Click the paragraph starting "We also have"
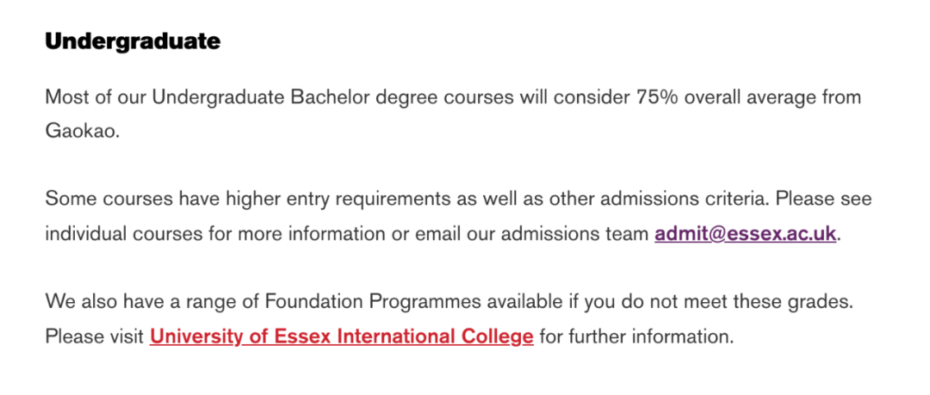This screenshot has height=395, width=930. pyautogui.click(x=449, y=319)
